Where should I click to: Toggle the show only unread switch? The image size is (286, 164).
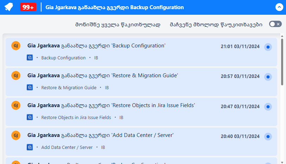[275, 24]
